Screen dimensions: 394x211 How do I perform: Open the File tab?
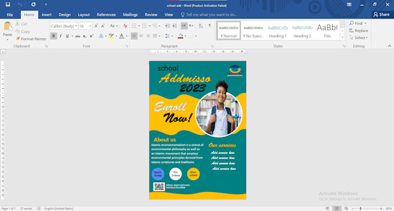10,15
